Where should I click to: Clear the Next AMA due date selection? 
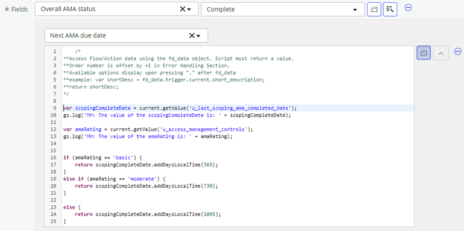pos(192,35)
